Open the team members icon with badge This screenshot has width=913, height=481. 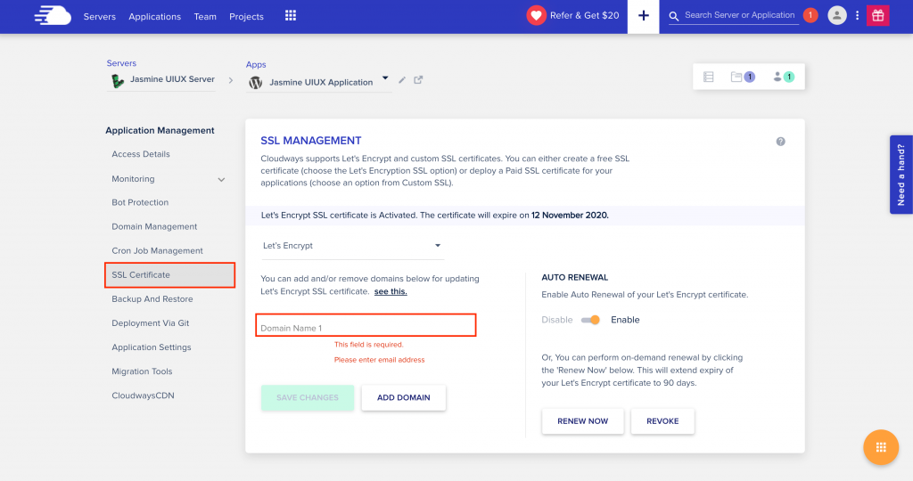[783, 77]
